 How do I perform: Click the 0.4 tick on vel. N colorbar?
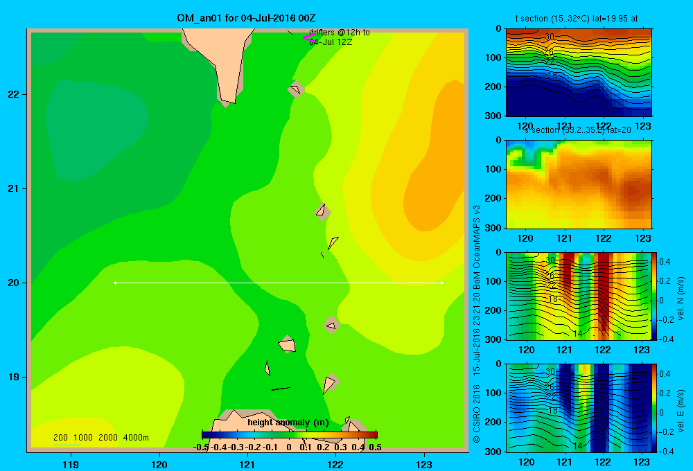665,262
